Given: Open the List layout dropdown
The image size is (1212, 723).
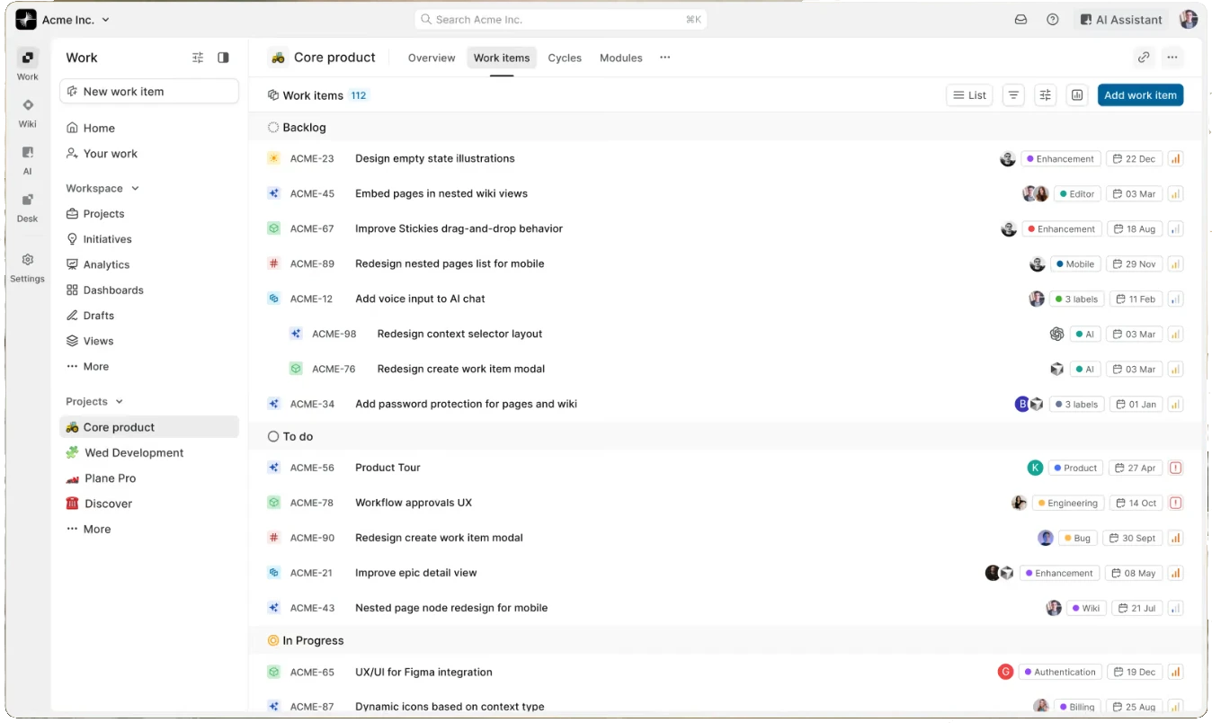Looking at the screenshot, I should point(970,95).
